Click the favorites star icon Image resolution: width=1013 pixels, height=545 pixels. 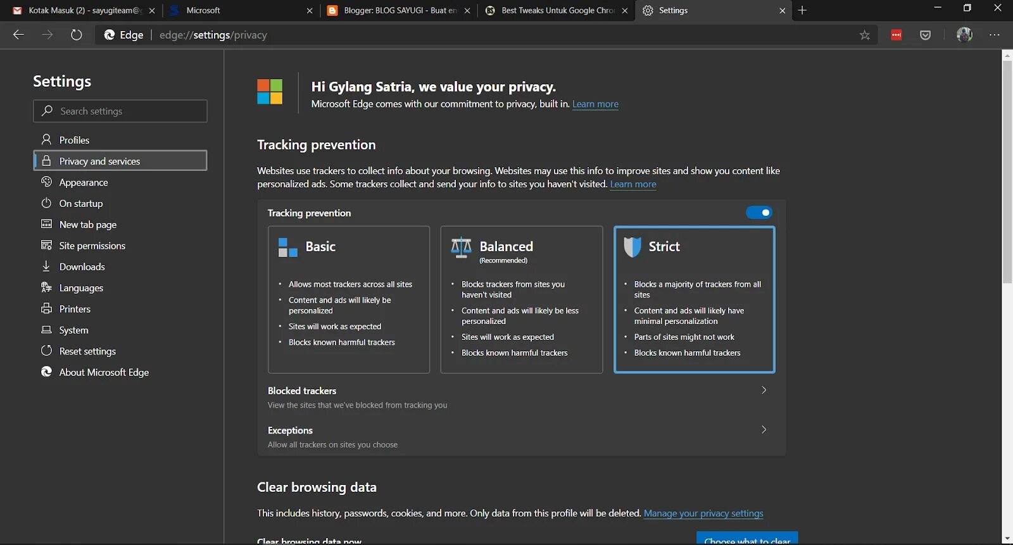point(865,35)
